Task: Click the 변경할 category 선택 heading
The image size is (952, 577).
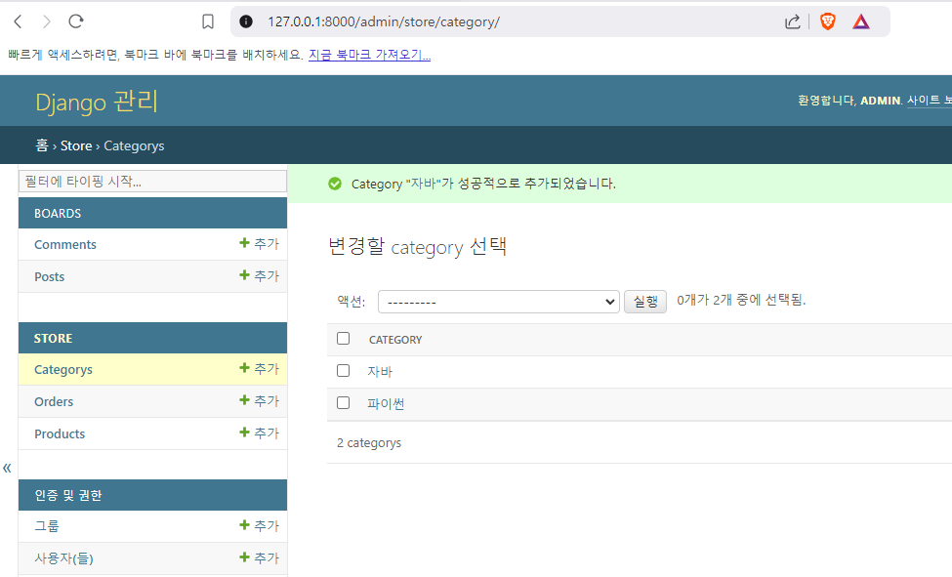Action: (x=418, y=247)
